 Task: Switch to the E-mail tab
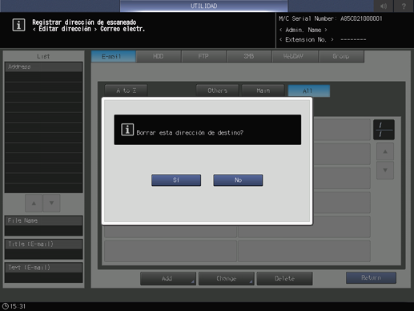coord(113,56)
